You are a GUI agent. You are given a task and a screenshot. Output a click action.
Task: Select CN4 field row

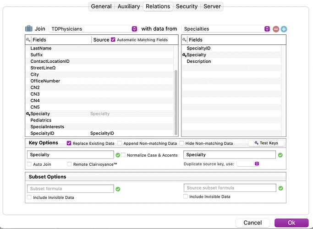point(99,101)
